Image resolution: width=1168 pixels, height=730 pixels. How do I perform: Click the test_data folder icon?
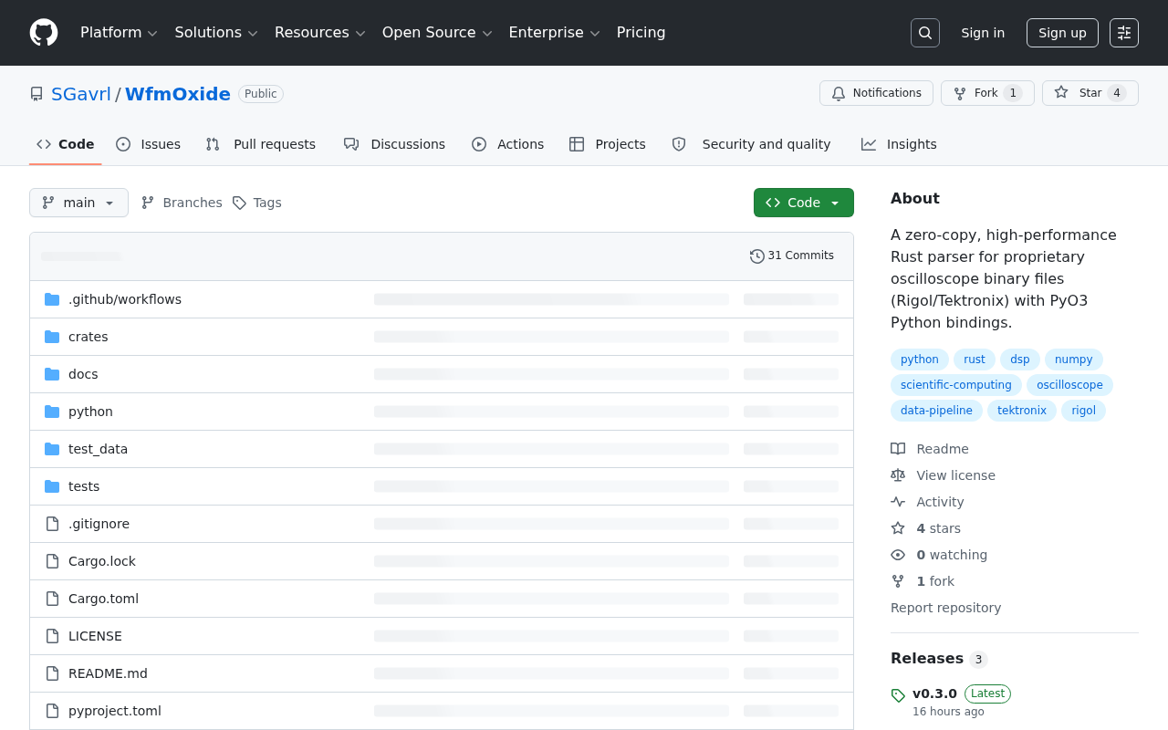coord(52,449)
